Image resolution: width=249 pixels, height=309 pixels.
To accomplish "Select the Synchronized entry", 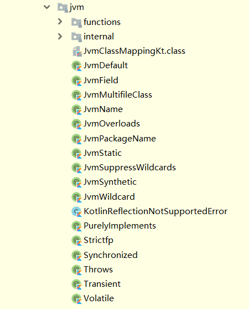I will [111, 255].
